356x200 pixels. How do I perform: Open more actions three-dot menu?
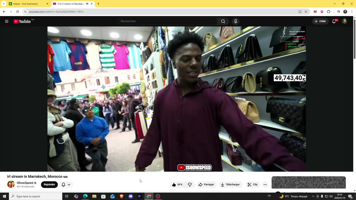[265, 184]
